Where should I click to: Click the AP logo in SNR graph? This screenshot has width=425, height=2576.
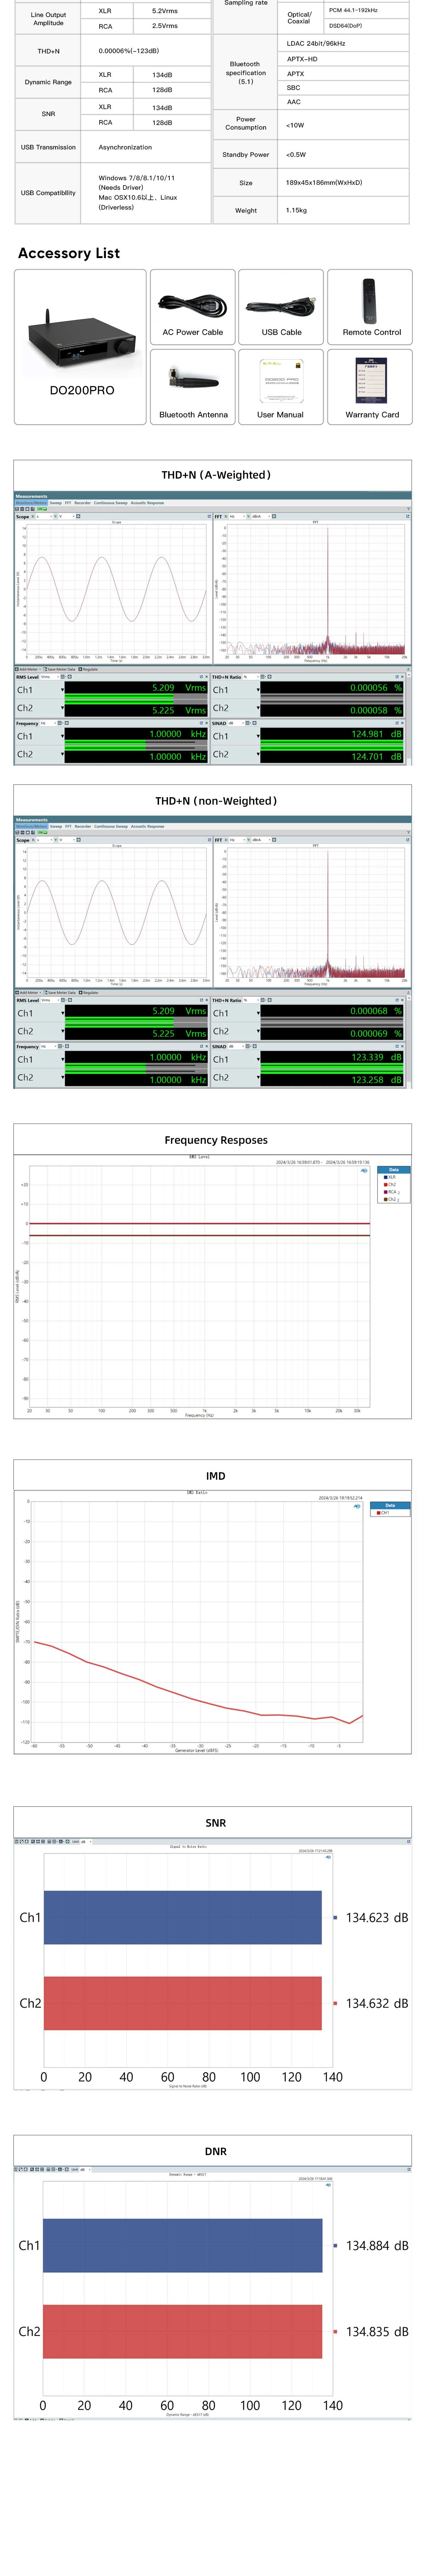[328, 1857]
